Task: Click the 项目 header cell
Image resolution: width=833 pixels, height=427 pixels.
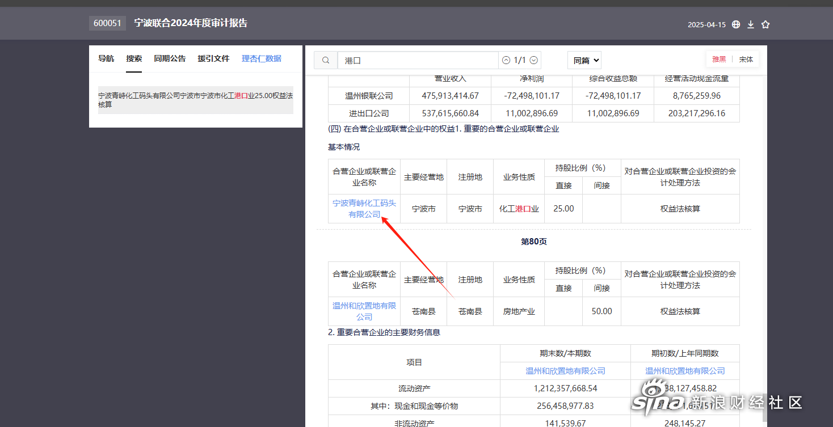Action: tap(414, 362)
